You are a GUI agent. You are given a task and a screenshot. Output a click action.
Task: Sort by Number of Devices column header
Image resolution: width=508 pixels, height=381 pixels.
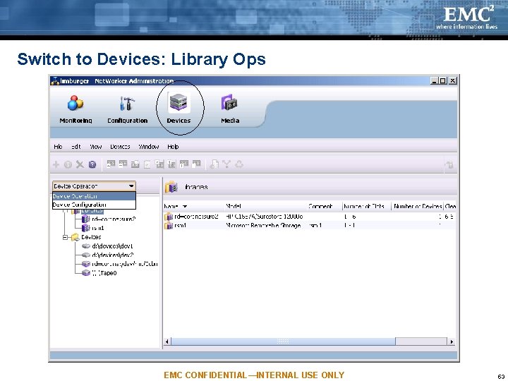click(x=418, y=206)
